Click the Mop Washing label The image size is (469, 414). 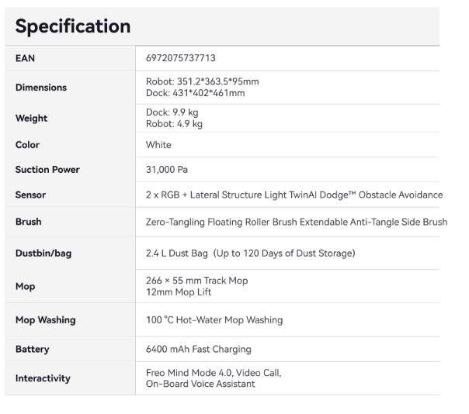(46, 320)
